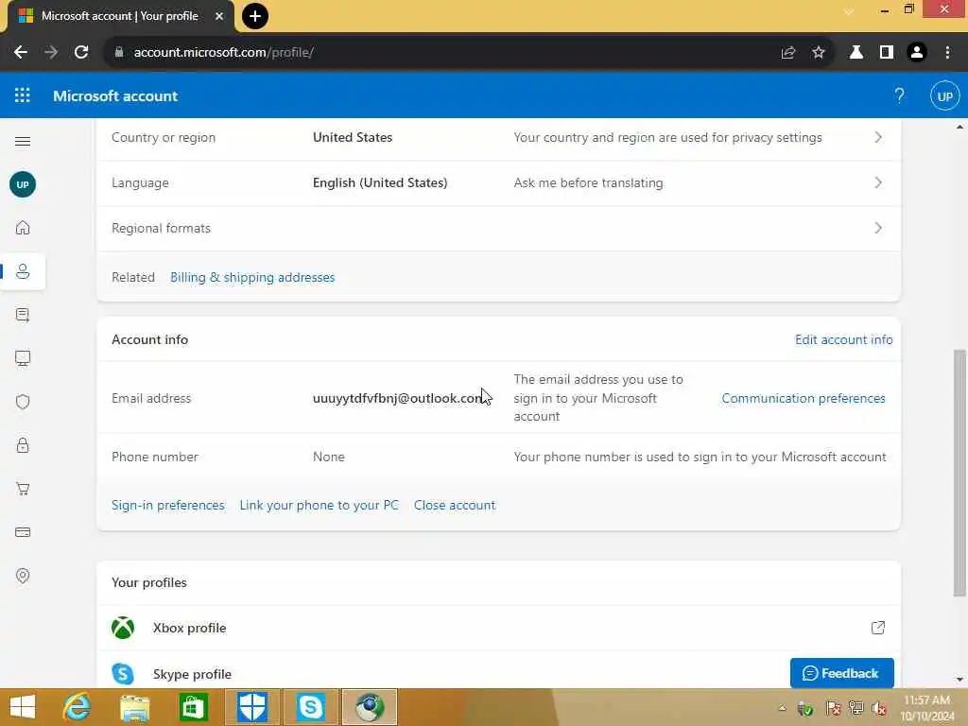This screenshot has height=726, width=968.
Task: Open Sign-in preferences link
Action: (x=168, y=505)
